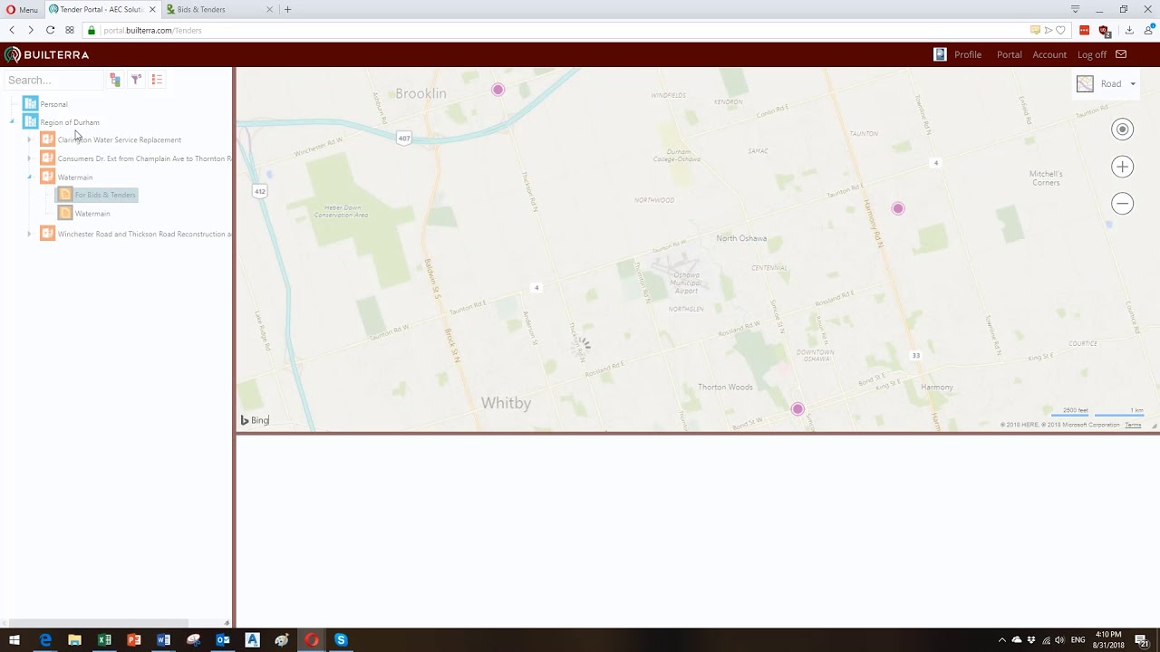Collapse the Region of Durham node

pos(12,122)
